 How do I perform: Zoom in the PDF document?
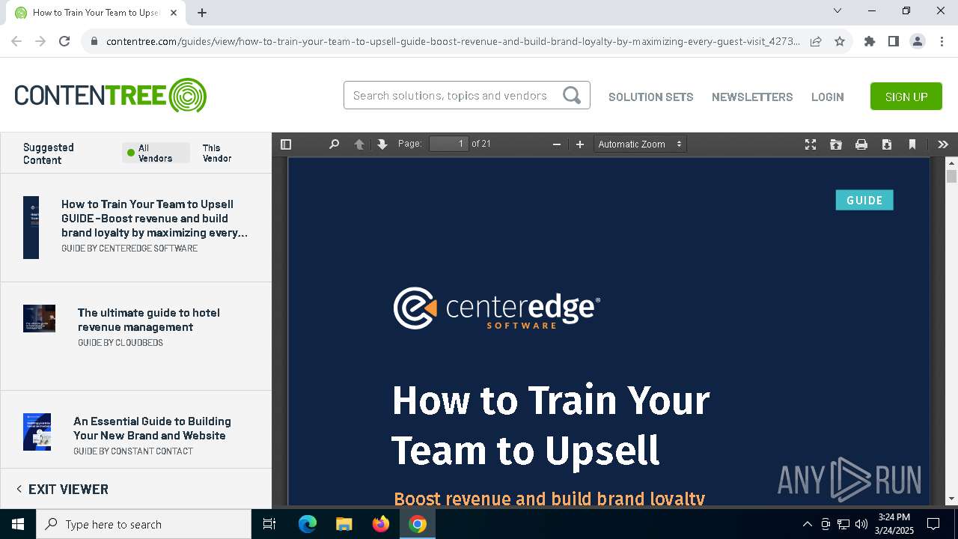pyautogui.click(x=579, y=144)
